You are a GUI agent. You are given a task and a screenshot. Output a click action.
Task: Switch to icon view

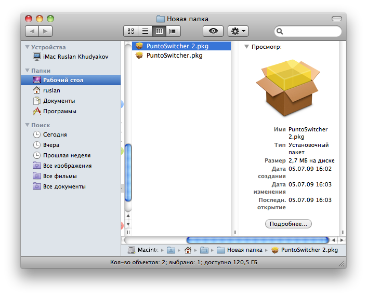pyautogui.click(x=131, y=31)
